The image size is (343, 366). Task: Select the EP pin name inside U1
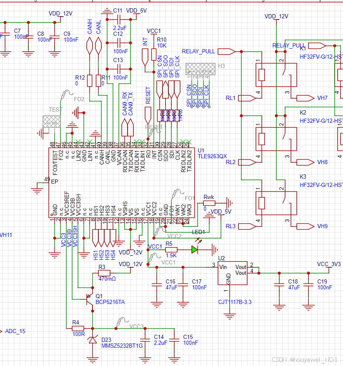pyautogui.click(x=55, y=182)
